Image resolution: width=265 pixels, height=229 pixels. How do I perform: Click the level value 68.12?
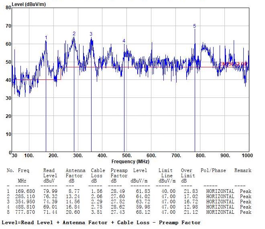click(143, 212)
